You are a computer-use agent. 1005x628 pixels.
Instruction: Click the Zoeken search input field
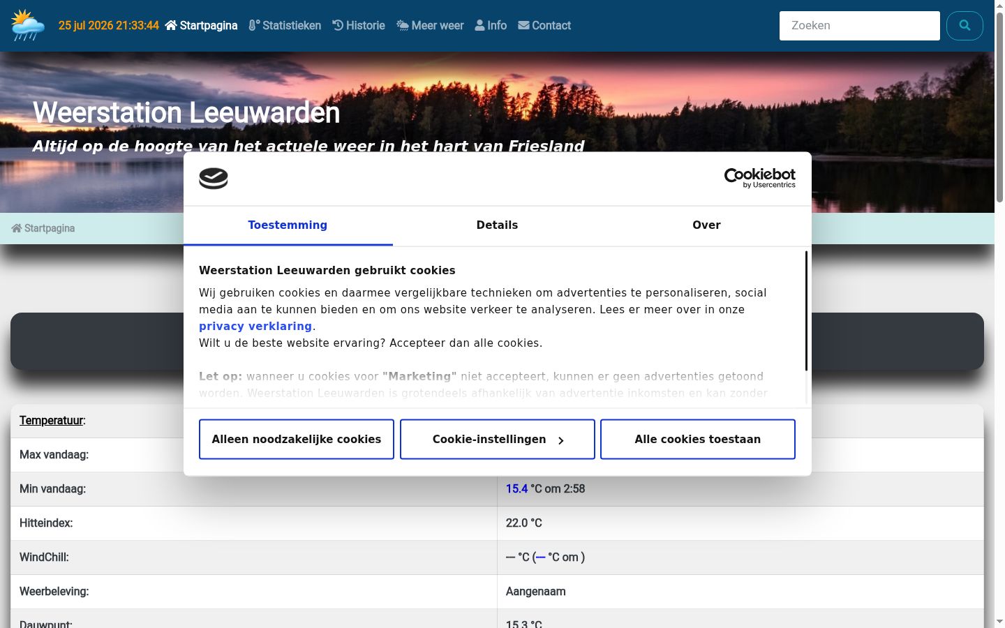[x=860, y=26]
